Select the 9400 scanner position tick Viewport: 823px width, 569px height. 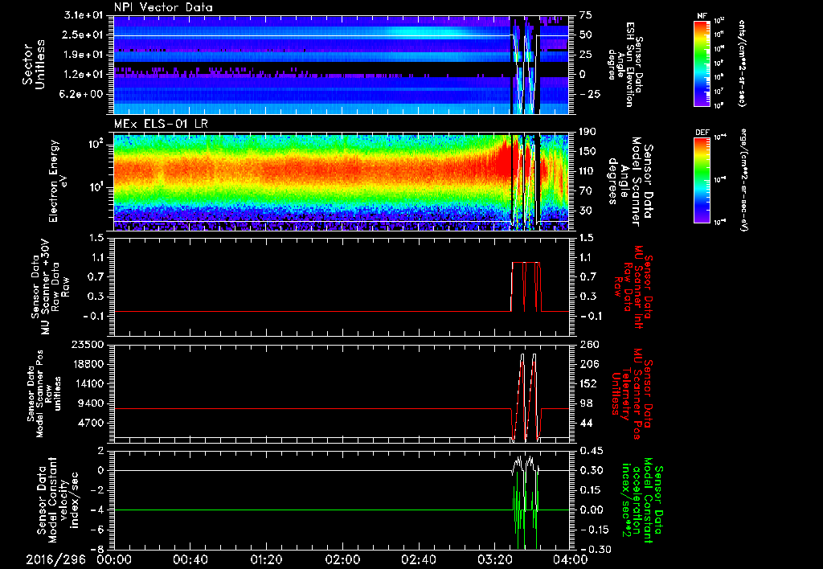[92, 403]
